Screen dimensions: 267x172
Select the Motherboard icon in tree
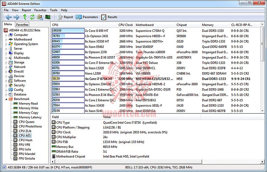11,39
